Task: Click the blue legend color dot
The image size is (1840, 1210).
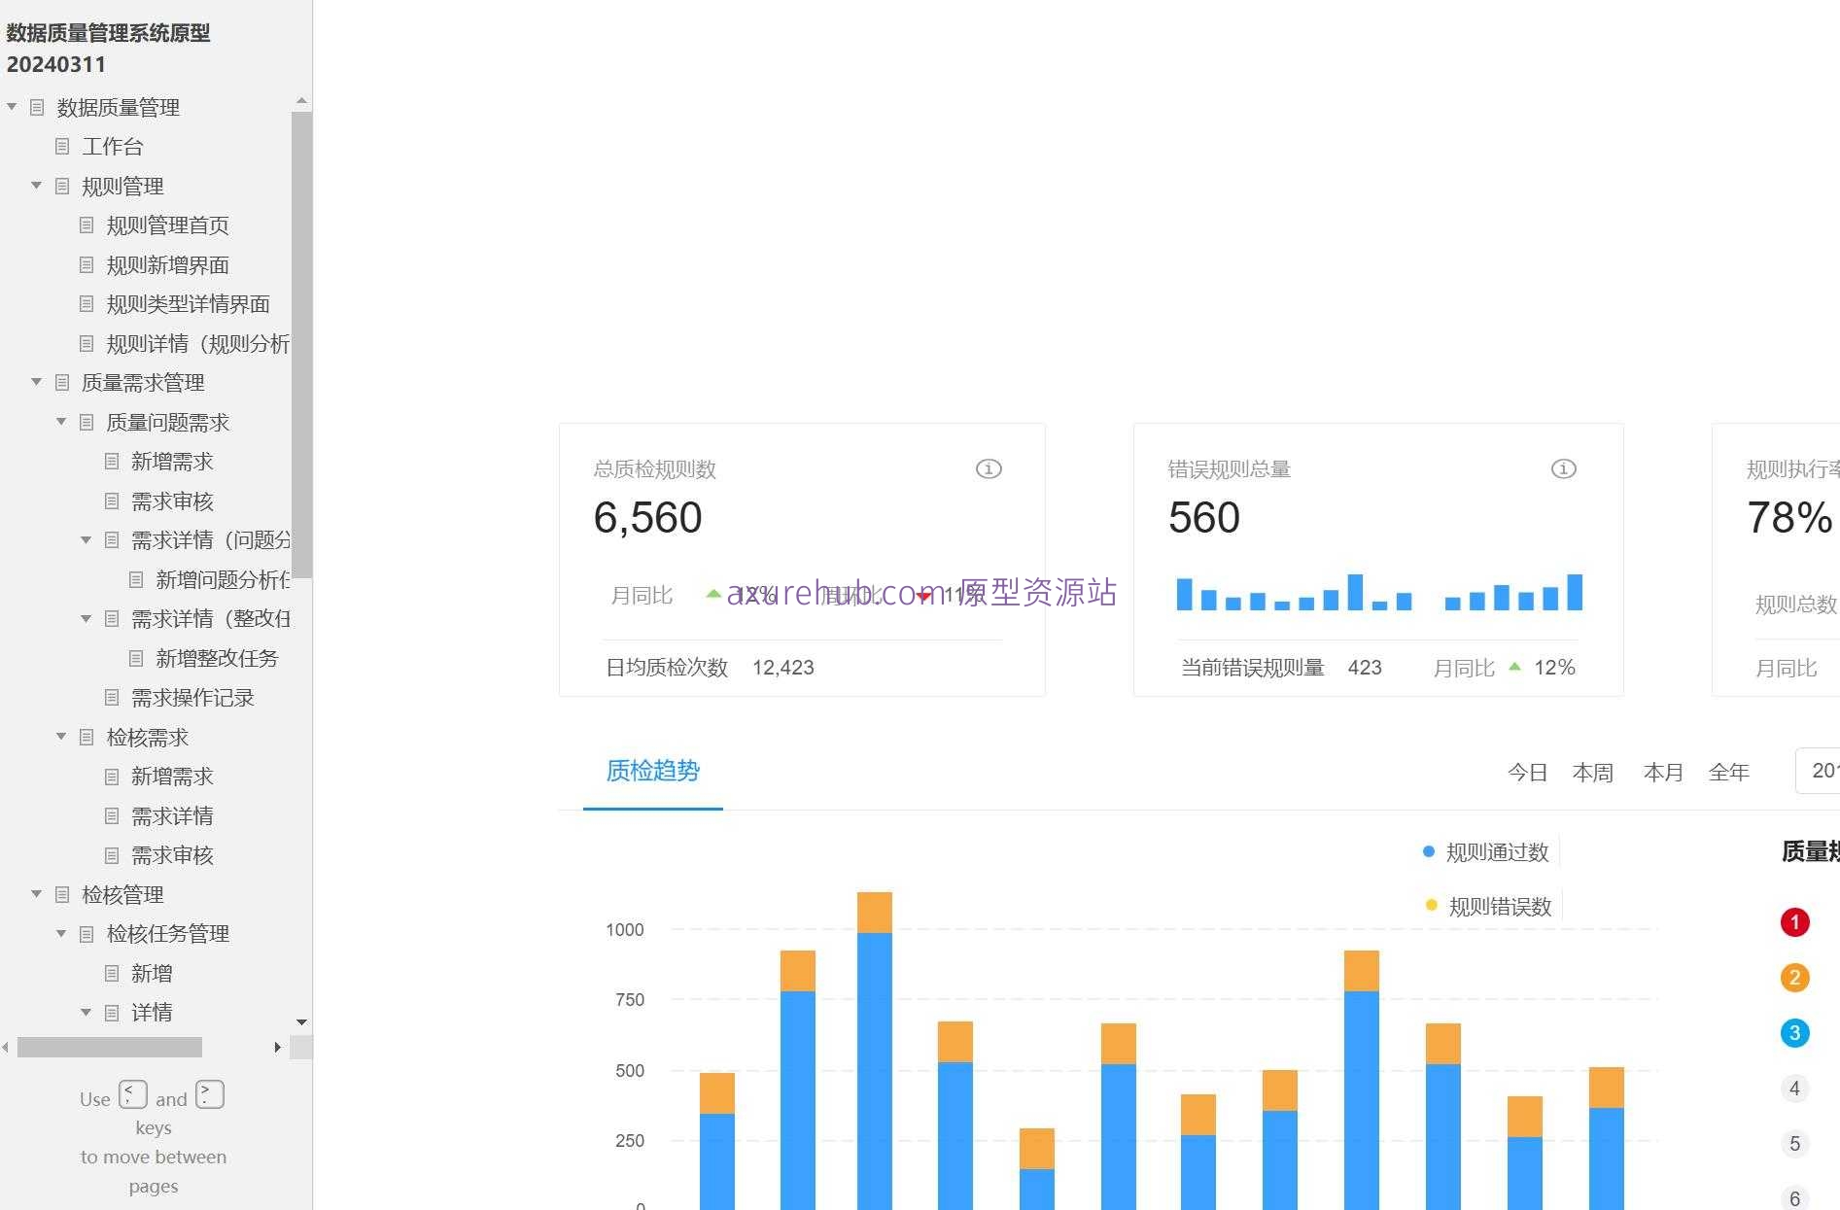Action: [1428, 851]
